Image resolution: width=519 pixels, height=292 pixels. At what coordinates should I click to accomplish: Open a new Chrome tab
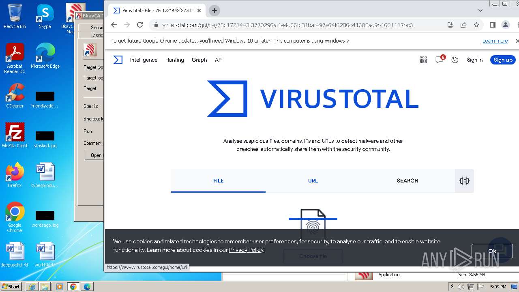click(x=214, y=11)
